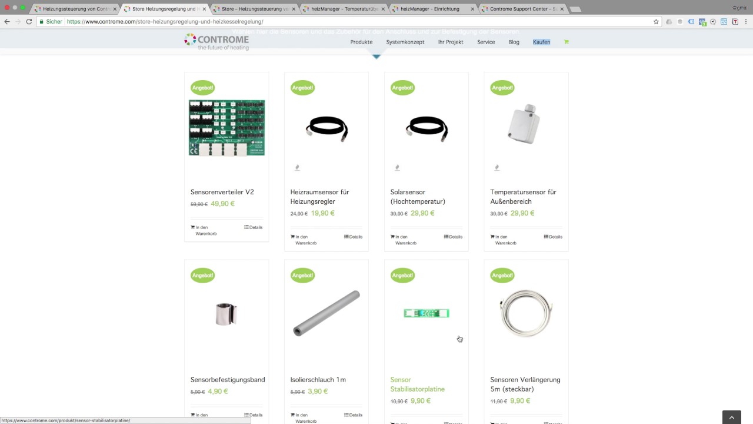Open the Sensorbefestigungsband product image
Viewport: 753px width, 424px height.
[226, 314]
